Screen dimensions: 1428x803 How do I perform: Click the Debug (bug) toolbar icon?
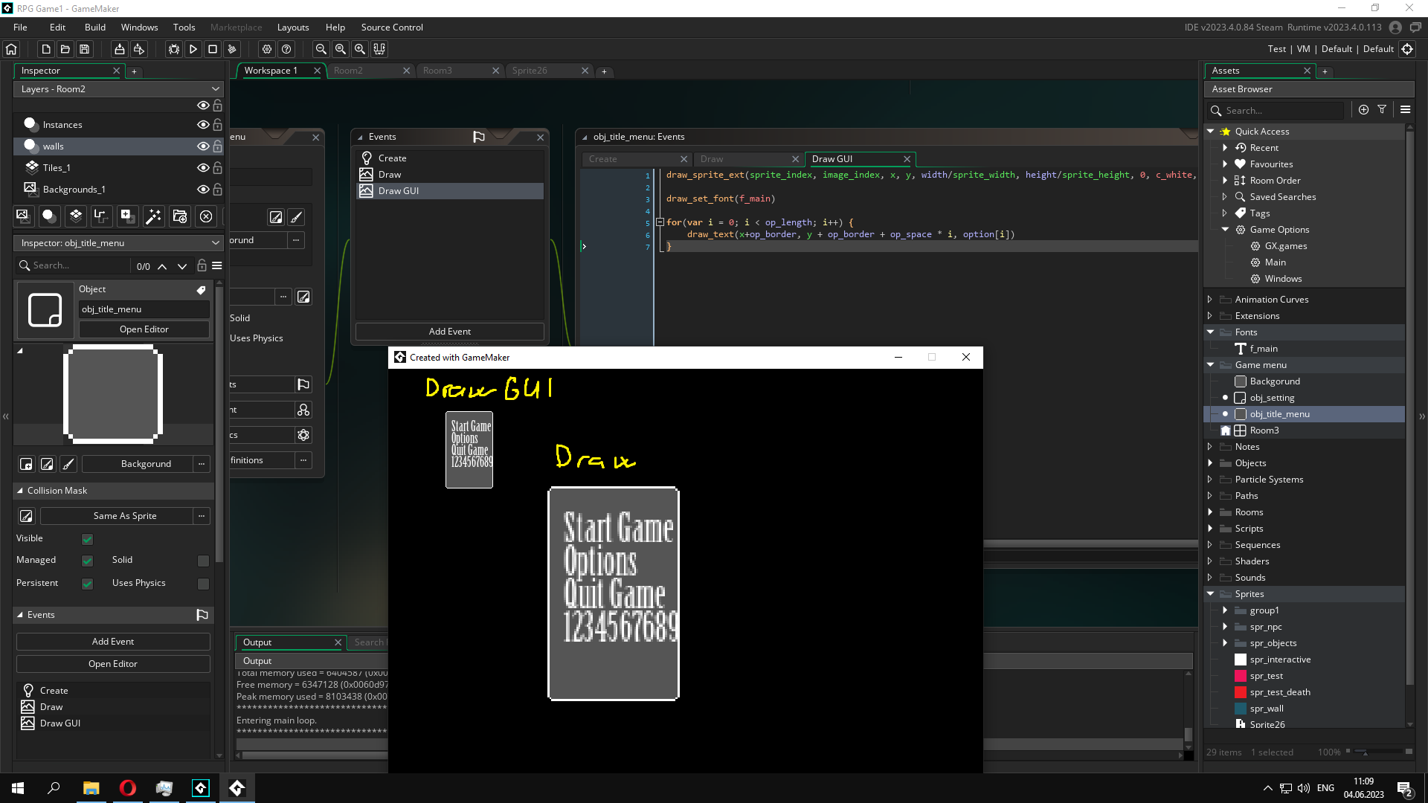pos(174,49)
